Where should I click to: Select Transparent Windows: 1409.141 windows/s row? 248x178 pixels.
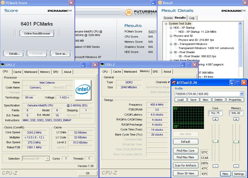(x=206, y=48)
